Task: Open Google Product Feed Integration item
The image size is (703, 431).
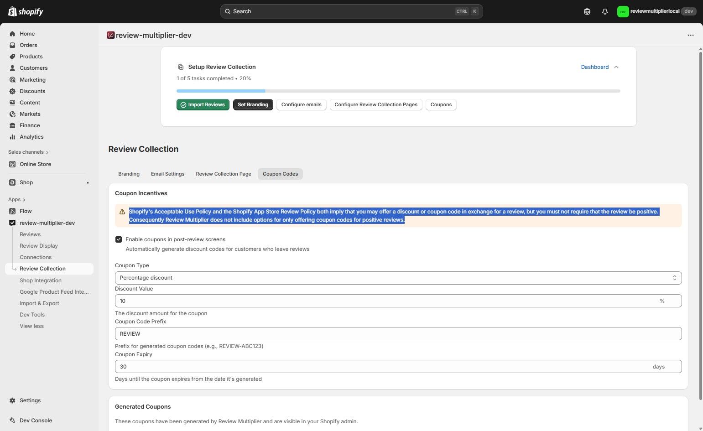Action: pyautogui.click(x=54, y=292)
